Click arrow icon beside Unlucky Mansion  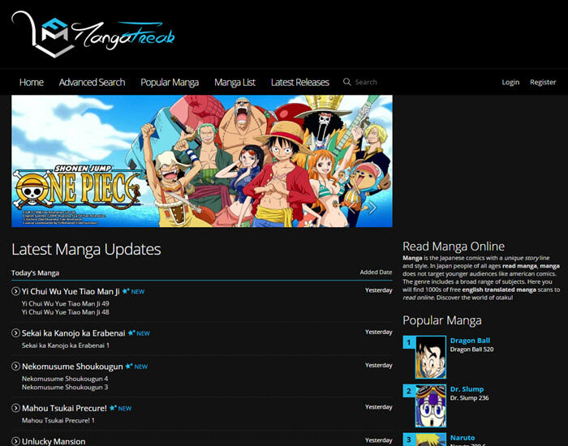pyautogui.click(x=15, y=441)
